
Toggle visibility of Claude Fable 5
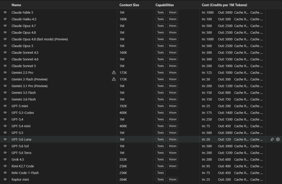coord(5,13)
